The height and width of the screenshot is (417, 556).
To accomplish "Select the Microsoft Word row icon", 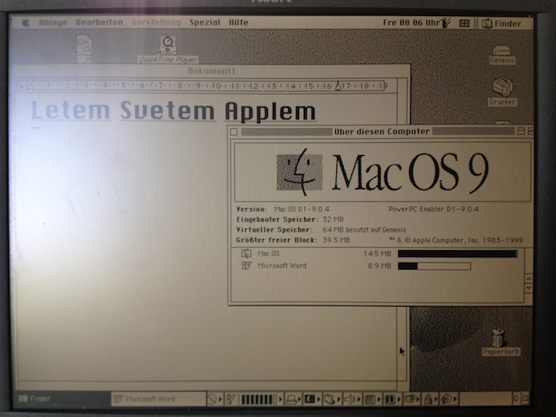I will pyautogui.click(x=247, y=265).
